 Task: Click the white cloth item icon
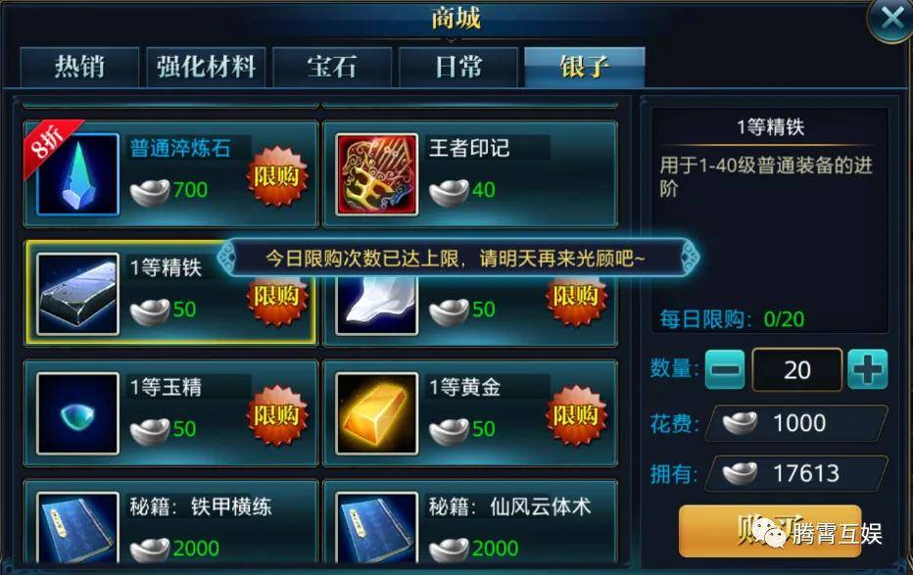coord(377,305)
